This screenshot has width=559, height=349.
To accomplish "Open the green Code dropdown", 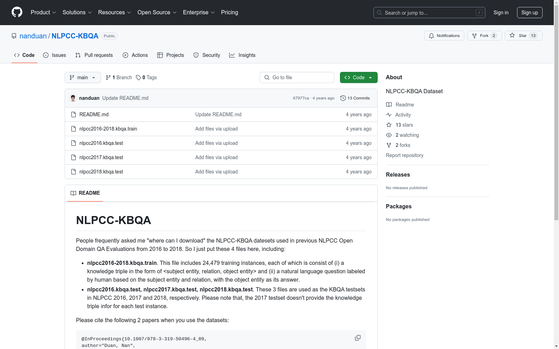I will click(x=358, y=77).
